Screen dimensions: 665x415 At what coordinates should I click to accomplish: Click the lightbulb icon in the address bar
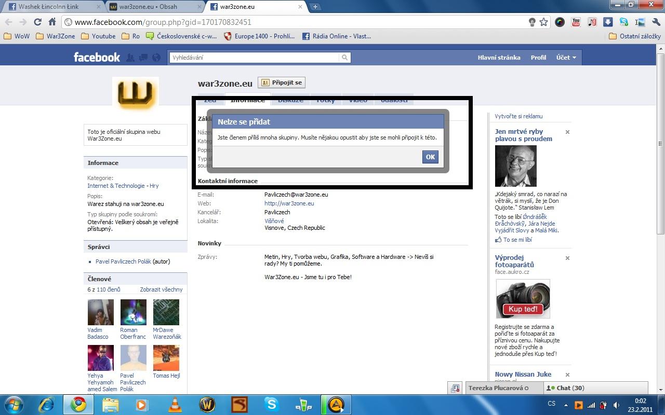tap(532, 22)
